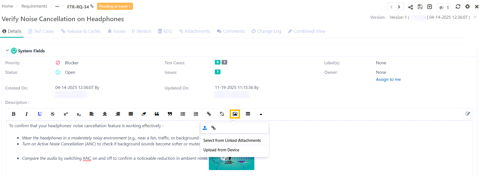Image resolution: width=480 pixels, height=176 pixels.
Task: Click Test Cases count badge 6
Action: point(217,62)
